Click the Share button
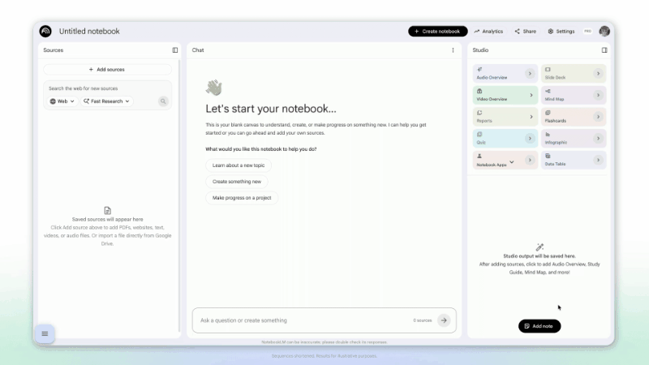Viewport: 649px width, 365px height. (x=525, y=31)
